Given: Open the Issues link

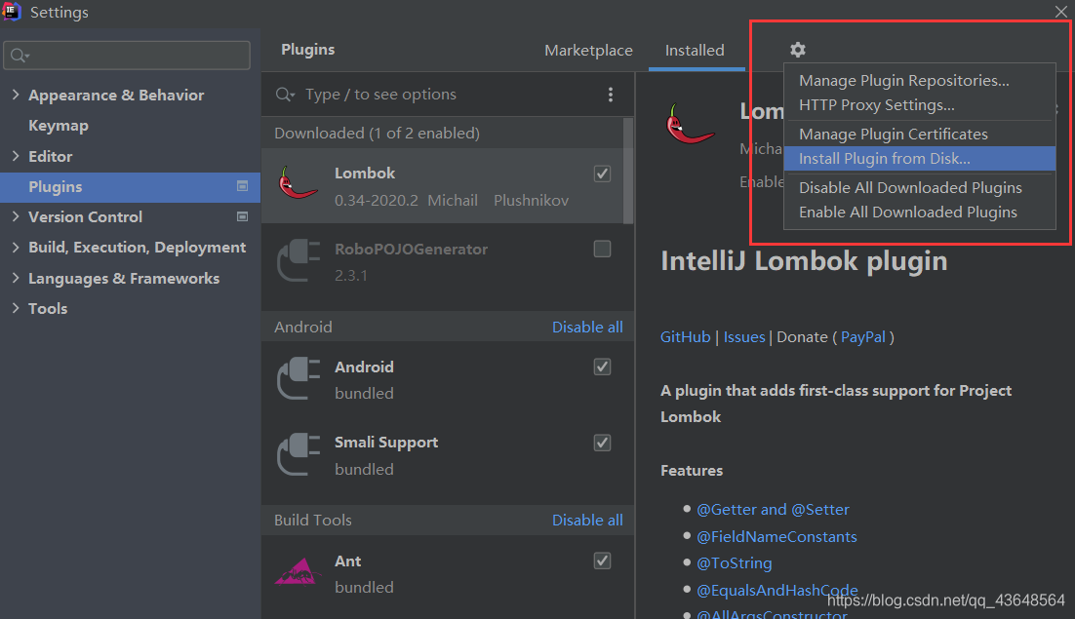Looking at the screenshot, I should coord(744,337).
